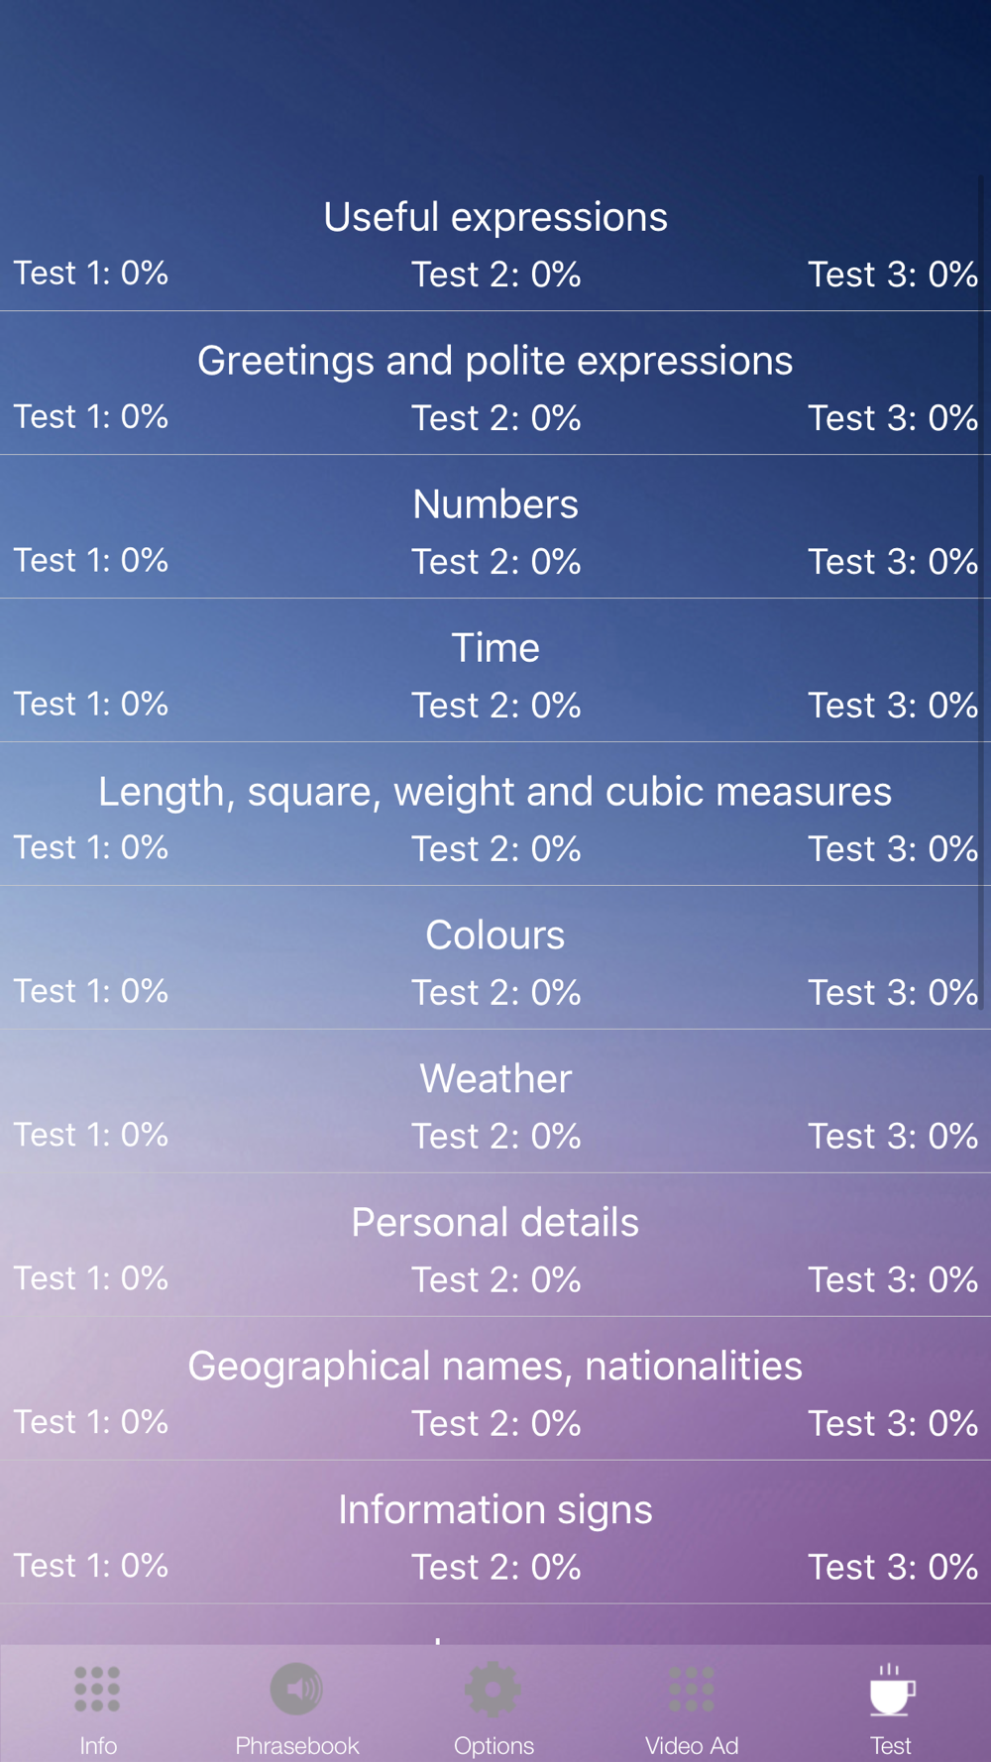Start Test 1 under Numbers
The height and width of the screenshot is (1762, 991).
pos(91,560)
